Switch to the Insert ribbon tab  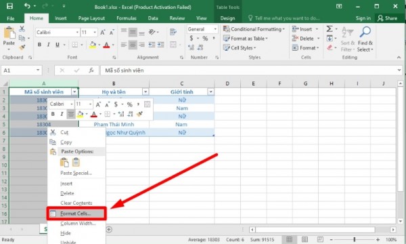(x=61, y=18)
